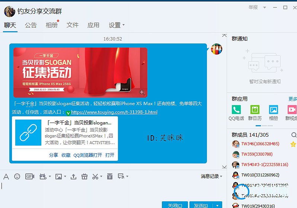This screenshot has width=297, height=208.
Task: Open the 消息记录 dropdown
Action: (x=211, y=176)
